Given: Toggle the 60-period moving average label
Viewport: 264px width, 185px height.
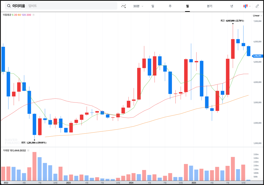Looking at the screenshot, I should [19, 15].
